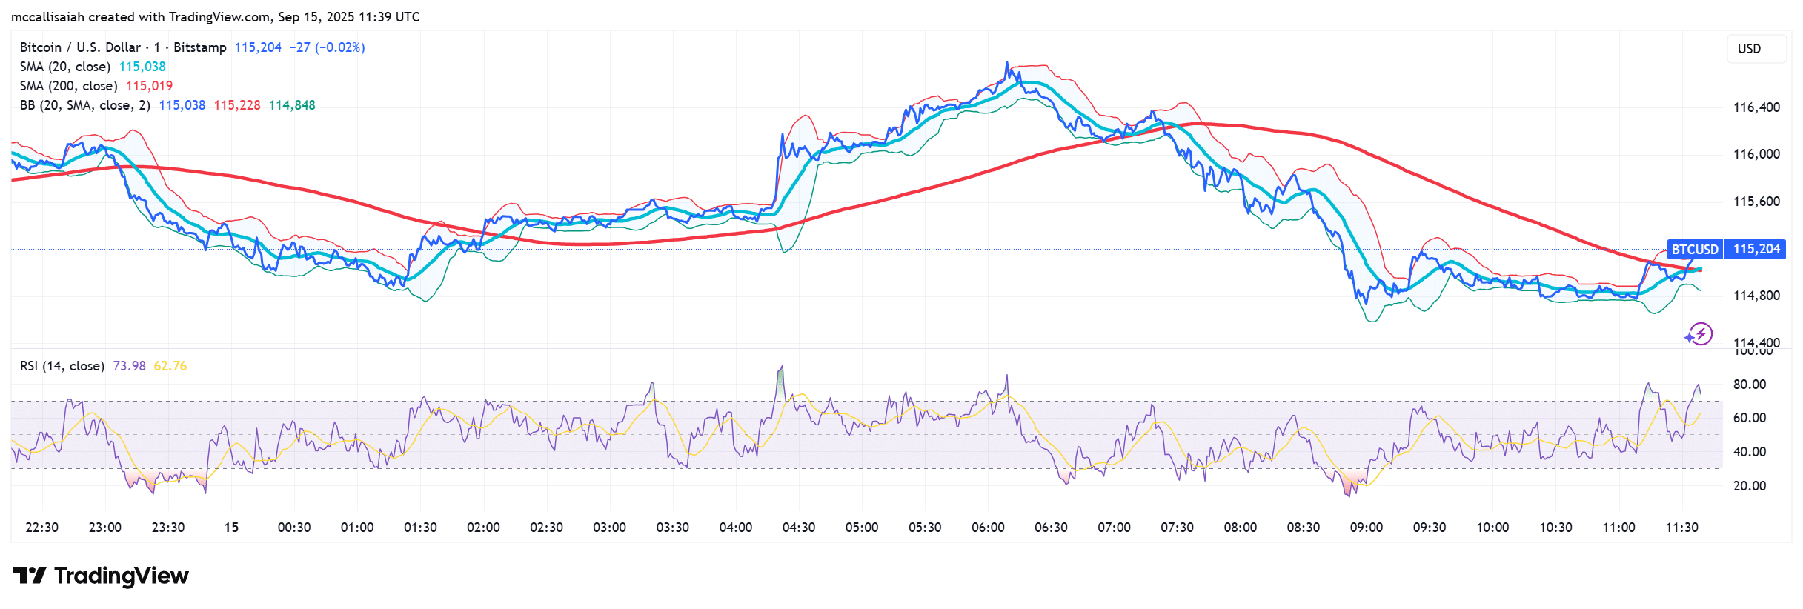Select the SMA (20, close) indicator legend
This screenshot has width=1803, height=609.
pyautogui.click(x=65, y=67)
